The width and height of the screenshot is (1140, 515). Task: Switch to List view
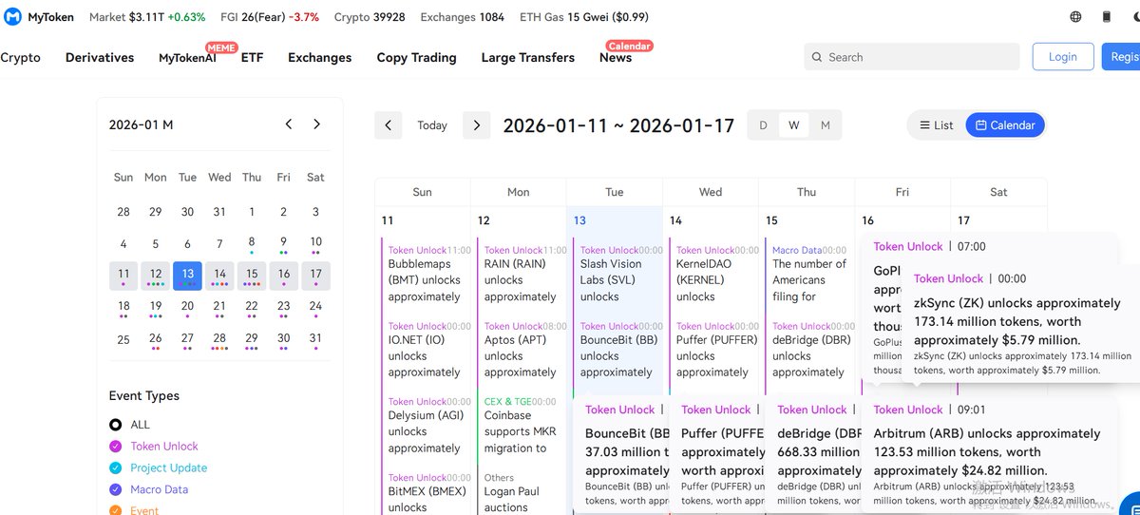point(937,125)
